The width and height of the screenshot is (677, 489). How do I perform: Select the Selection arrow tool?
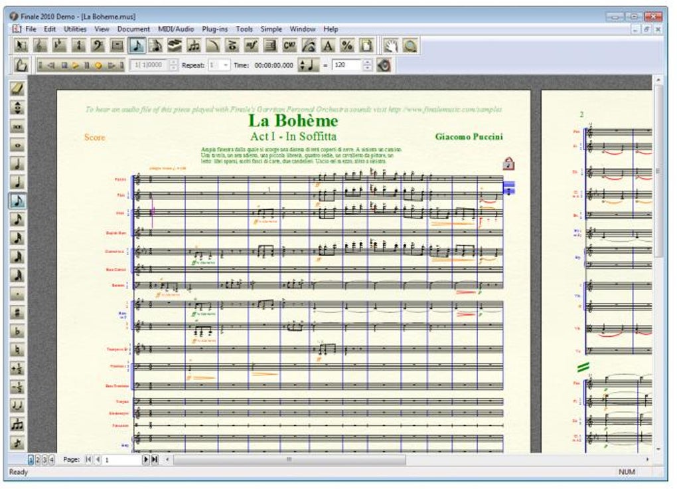[21, 45]
